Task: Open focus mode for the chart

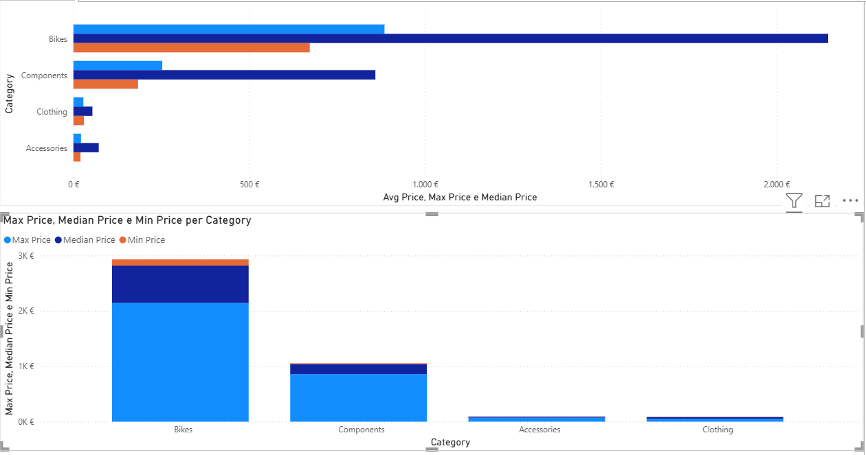Action: [822, 201]
